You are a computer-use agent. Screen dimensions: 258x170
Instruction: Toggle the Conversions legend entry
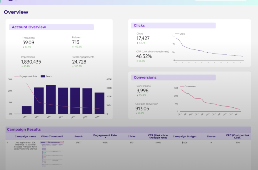pos(189,86)
